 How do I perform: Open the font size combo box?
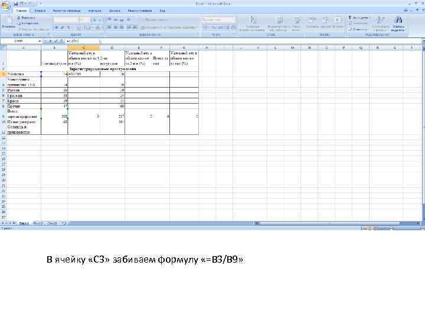click(x=84, y=20)
